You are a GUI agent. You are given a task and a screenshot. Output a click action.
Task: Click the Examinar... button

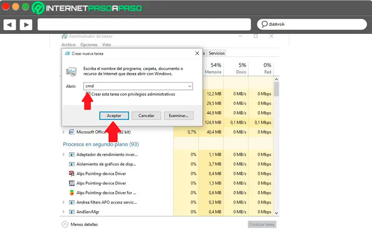click(179, 116)
